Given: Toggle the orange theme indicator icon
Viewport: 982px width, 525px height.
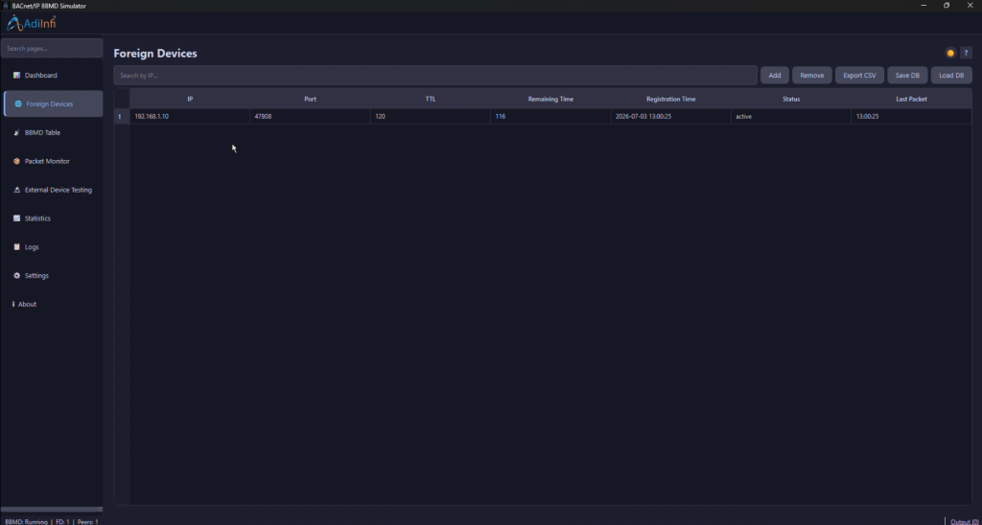Looking at the screenshot, I should click(950, 54).
